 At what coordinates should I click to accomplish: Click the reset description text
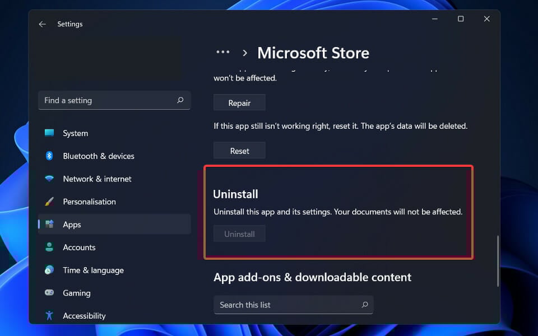(340, 126)
